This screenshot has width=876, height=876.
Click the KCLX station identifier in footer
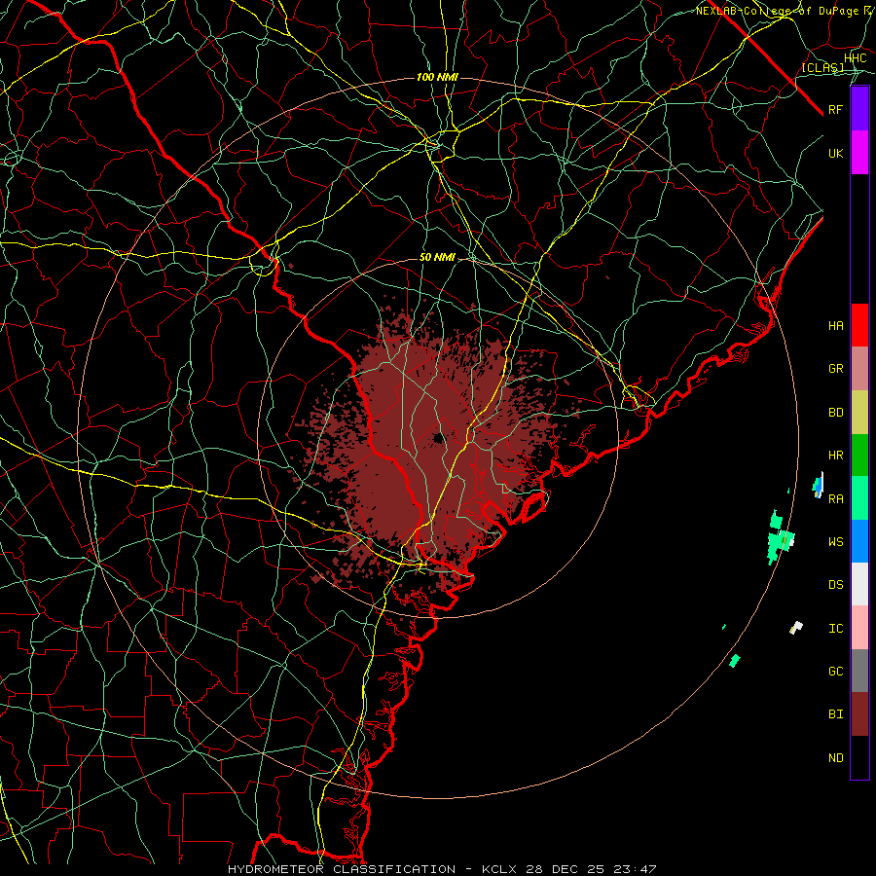499,869
